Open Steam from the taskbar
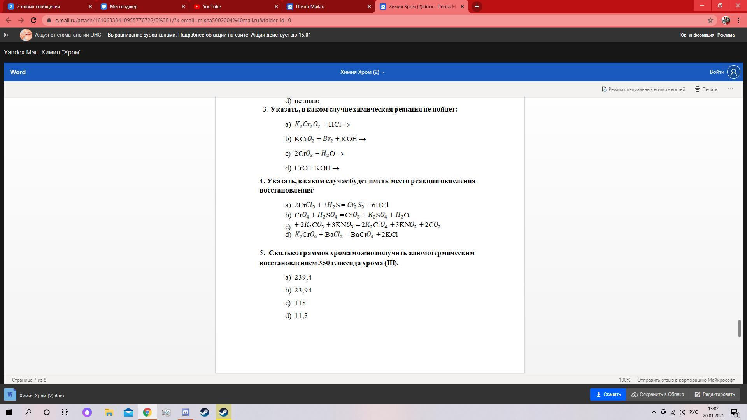Image resolution: width=747 pixels, height=420 pixels. coord(205,412)
